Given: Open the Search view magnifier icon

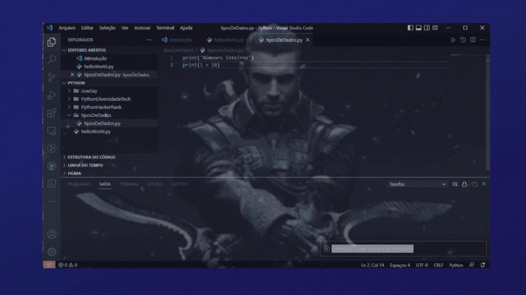Looking at the screenshot, I should [52, 59].
